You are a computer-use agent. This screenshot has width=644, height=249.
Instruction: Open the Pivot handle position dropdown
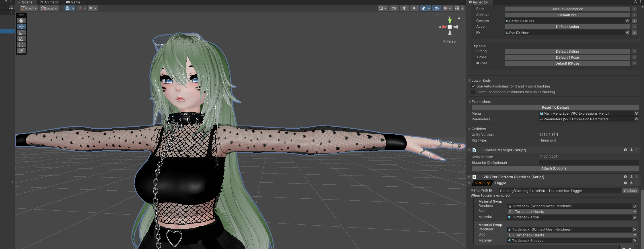click(29, 8)
